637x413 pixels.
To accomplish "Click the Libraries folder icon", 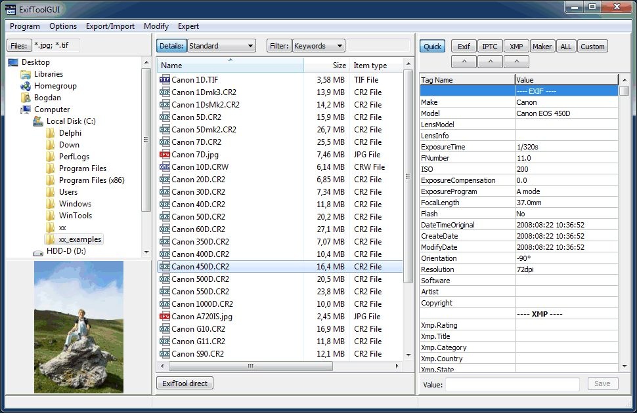I will 26,74.
